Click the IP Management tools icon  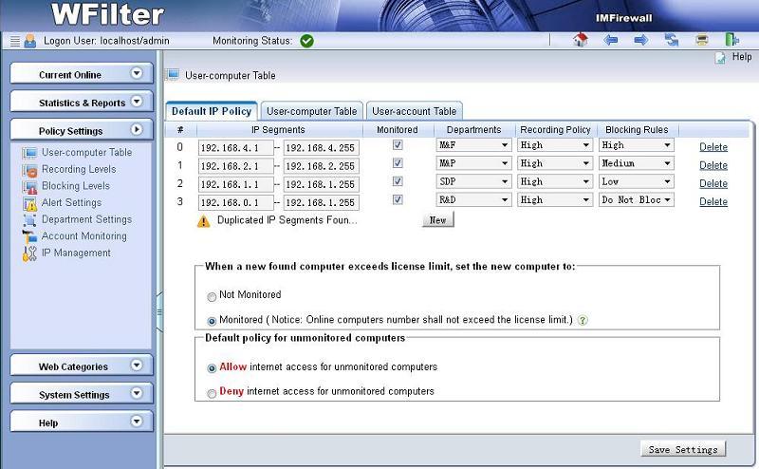pos(29,253)
